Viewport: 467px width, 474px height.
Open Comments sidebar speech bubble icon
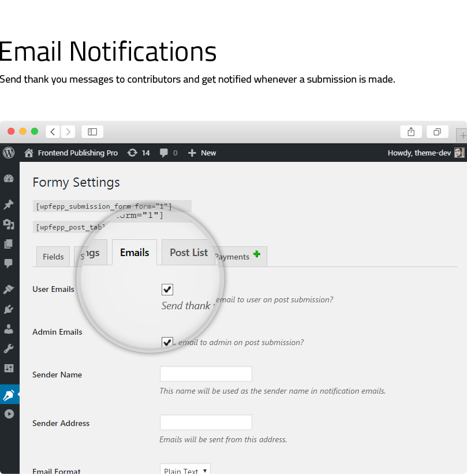[x=9, y=263]
